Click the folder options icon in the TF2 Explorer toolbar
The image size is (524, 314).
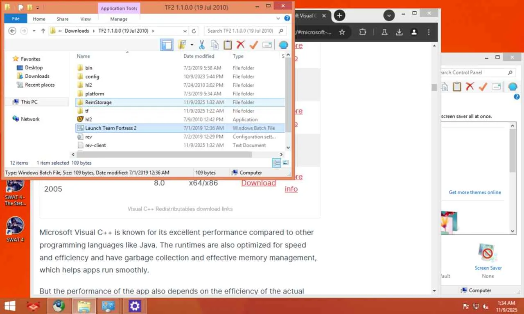click(182, 45)
